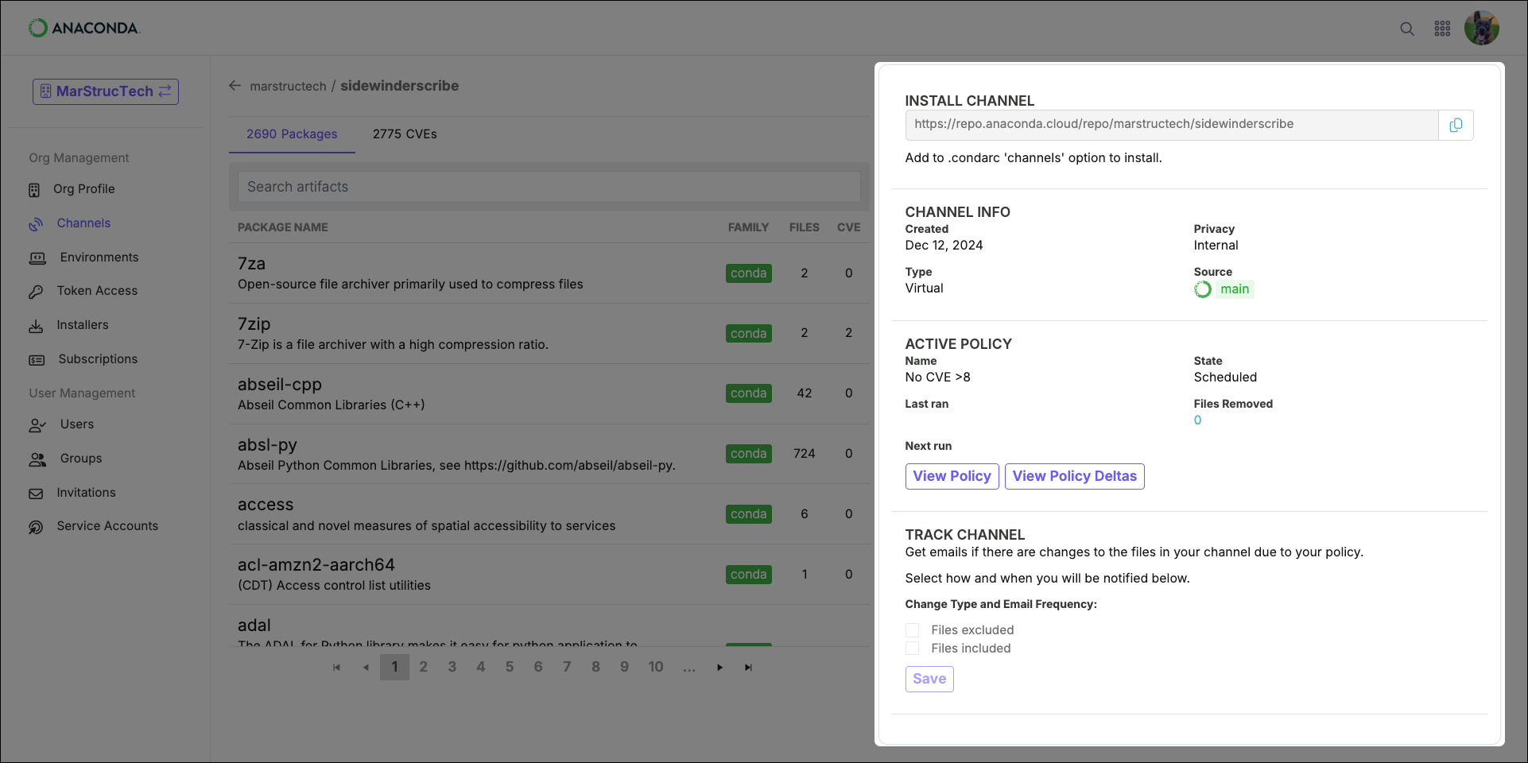Screen dimensions: 1528x763
Task: Go to page 2 of packages
Action: tap(423, 668)
